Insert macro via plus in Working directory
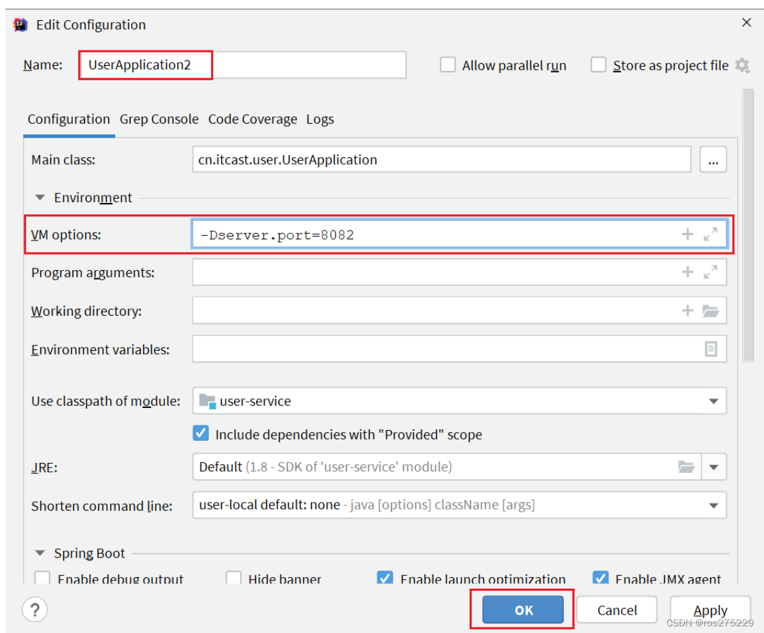764x633 pixels. pyautogui.click(x=687, y=310)
